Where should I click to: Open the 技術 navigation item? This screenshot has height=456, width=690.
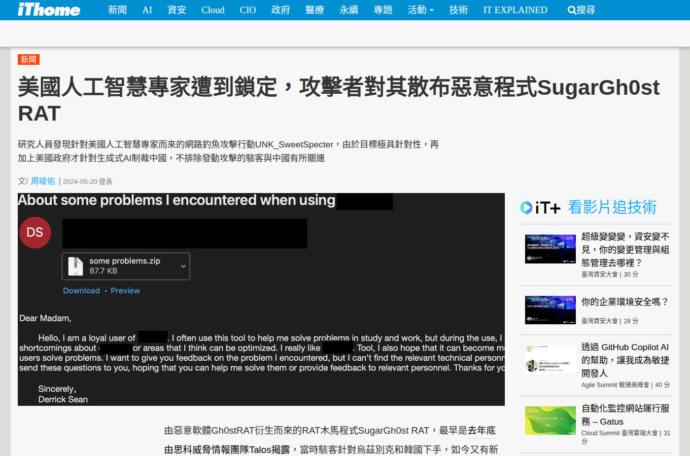coord(458,10)
